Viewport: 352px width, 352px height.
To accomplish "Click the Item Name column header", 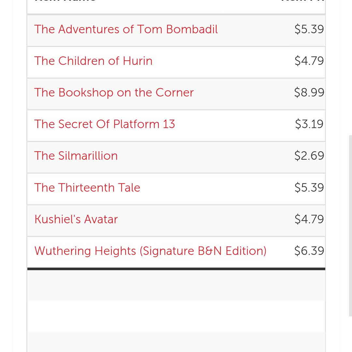I will [65, 1].
